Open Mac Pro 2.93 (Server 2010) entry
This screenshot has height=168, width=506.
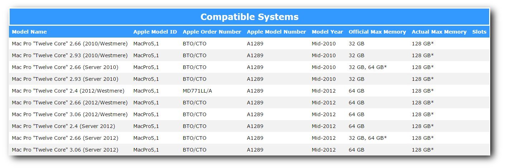click(x=65, y=79)
